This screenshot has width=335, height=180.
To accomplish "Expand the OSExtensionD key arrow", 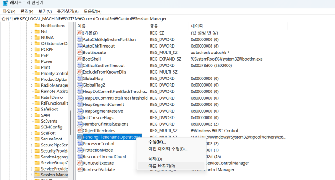I will tap(32, 44).
